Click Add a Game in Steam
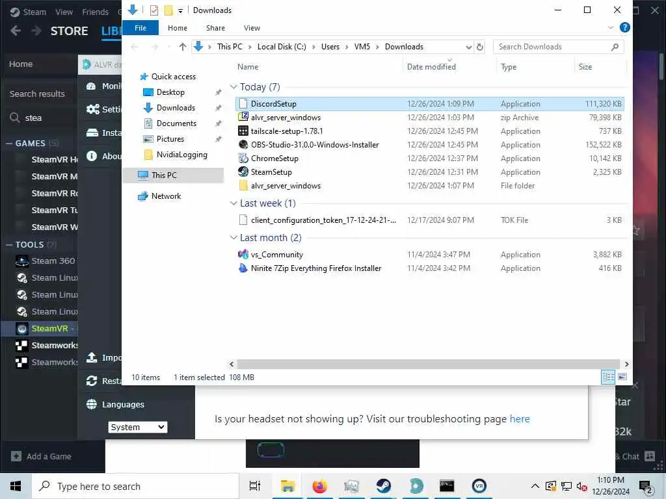The image size is (666, 499). tap(41, 457)
